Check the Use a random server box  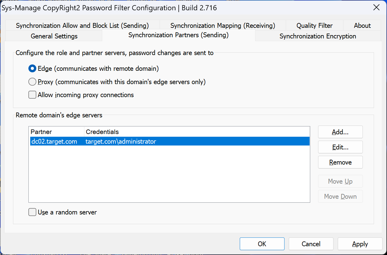(32, 212)
